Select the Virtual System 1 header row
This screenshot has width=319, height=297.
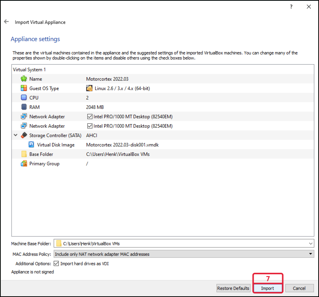163,70
